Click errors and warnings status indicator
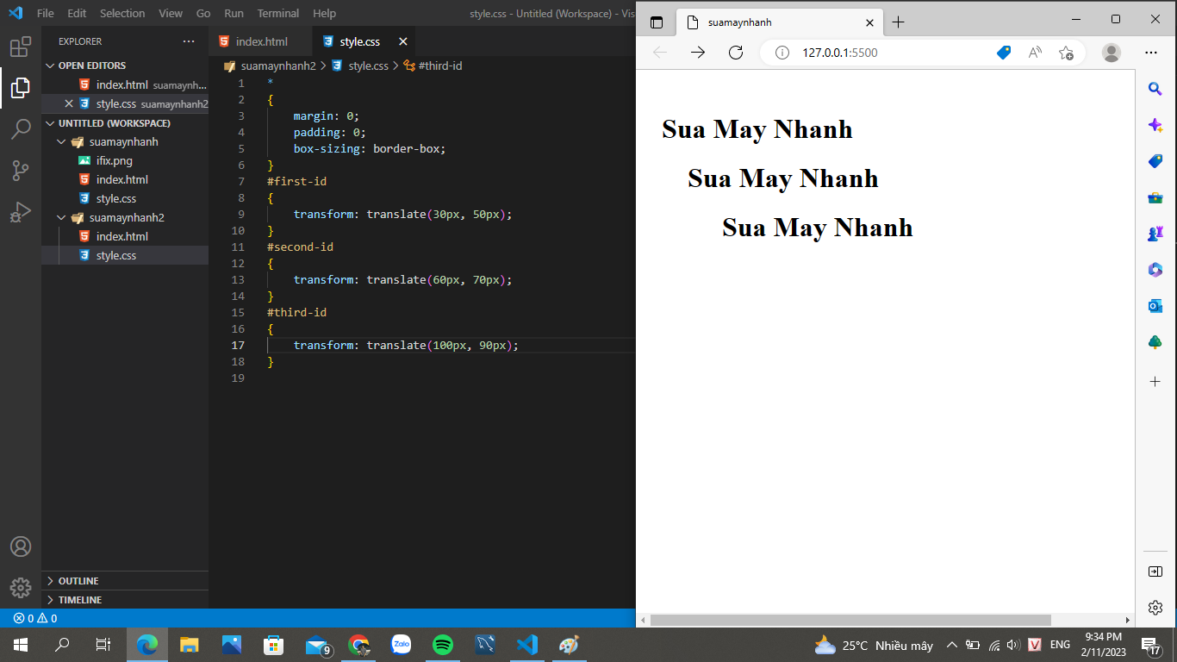The width and height of the screenshot is (1177, 662). [35, 618]
